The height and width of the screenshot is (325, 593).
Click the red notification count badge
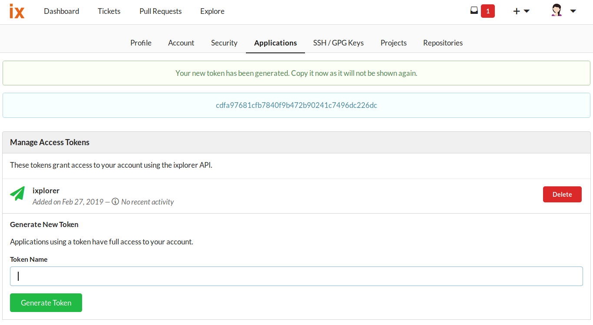click(x=488, y=11)
